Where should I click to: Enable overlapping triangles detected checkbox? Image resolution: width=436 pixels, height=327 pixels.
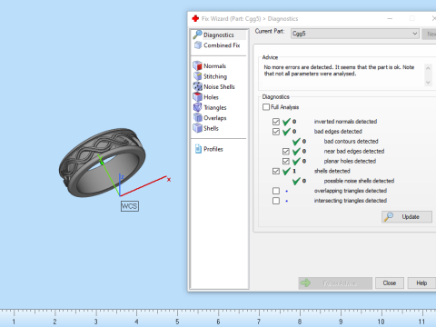coord(276,191)
